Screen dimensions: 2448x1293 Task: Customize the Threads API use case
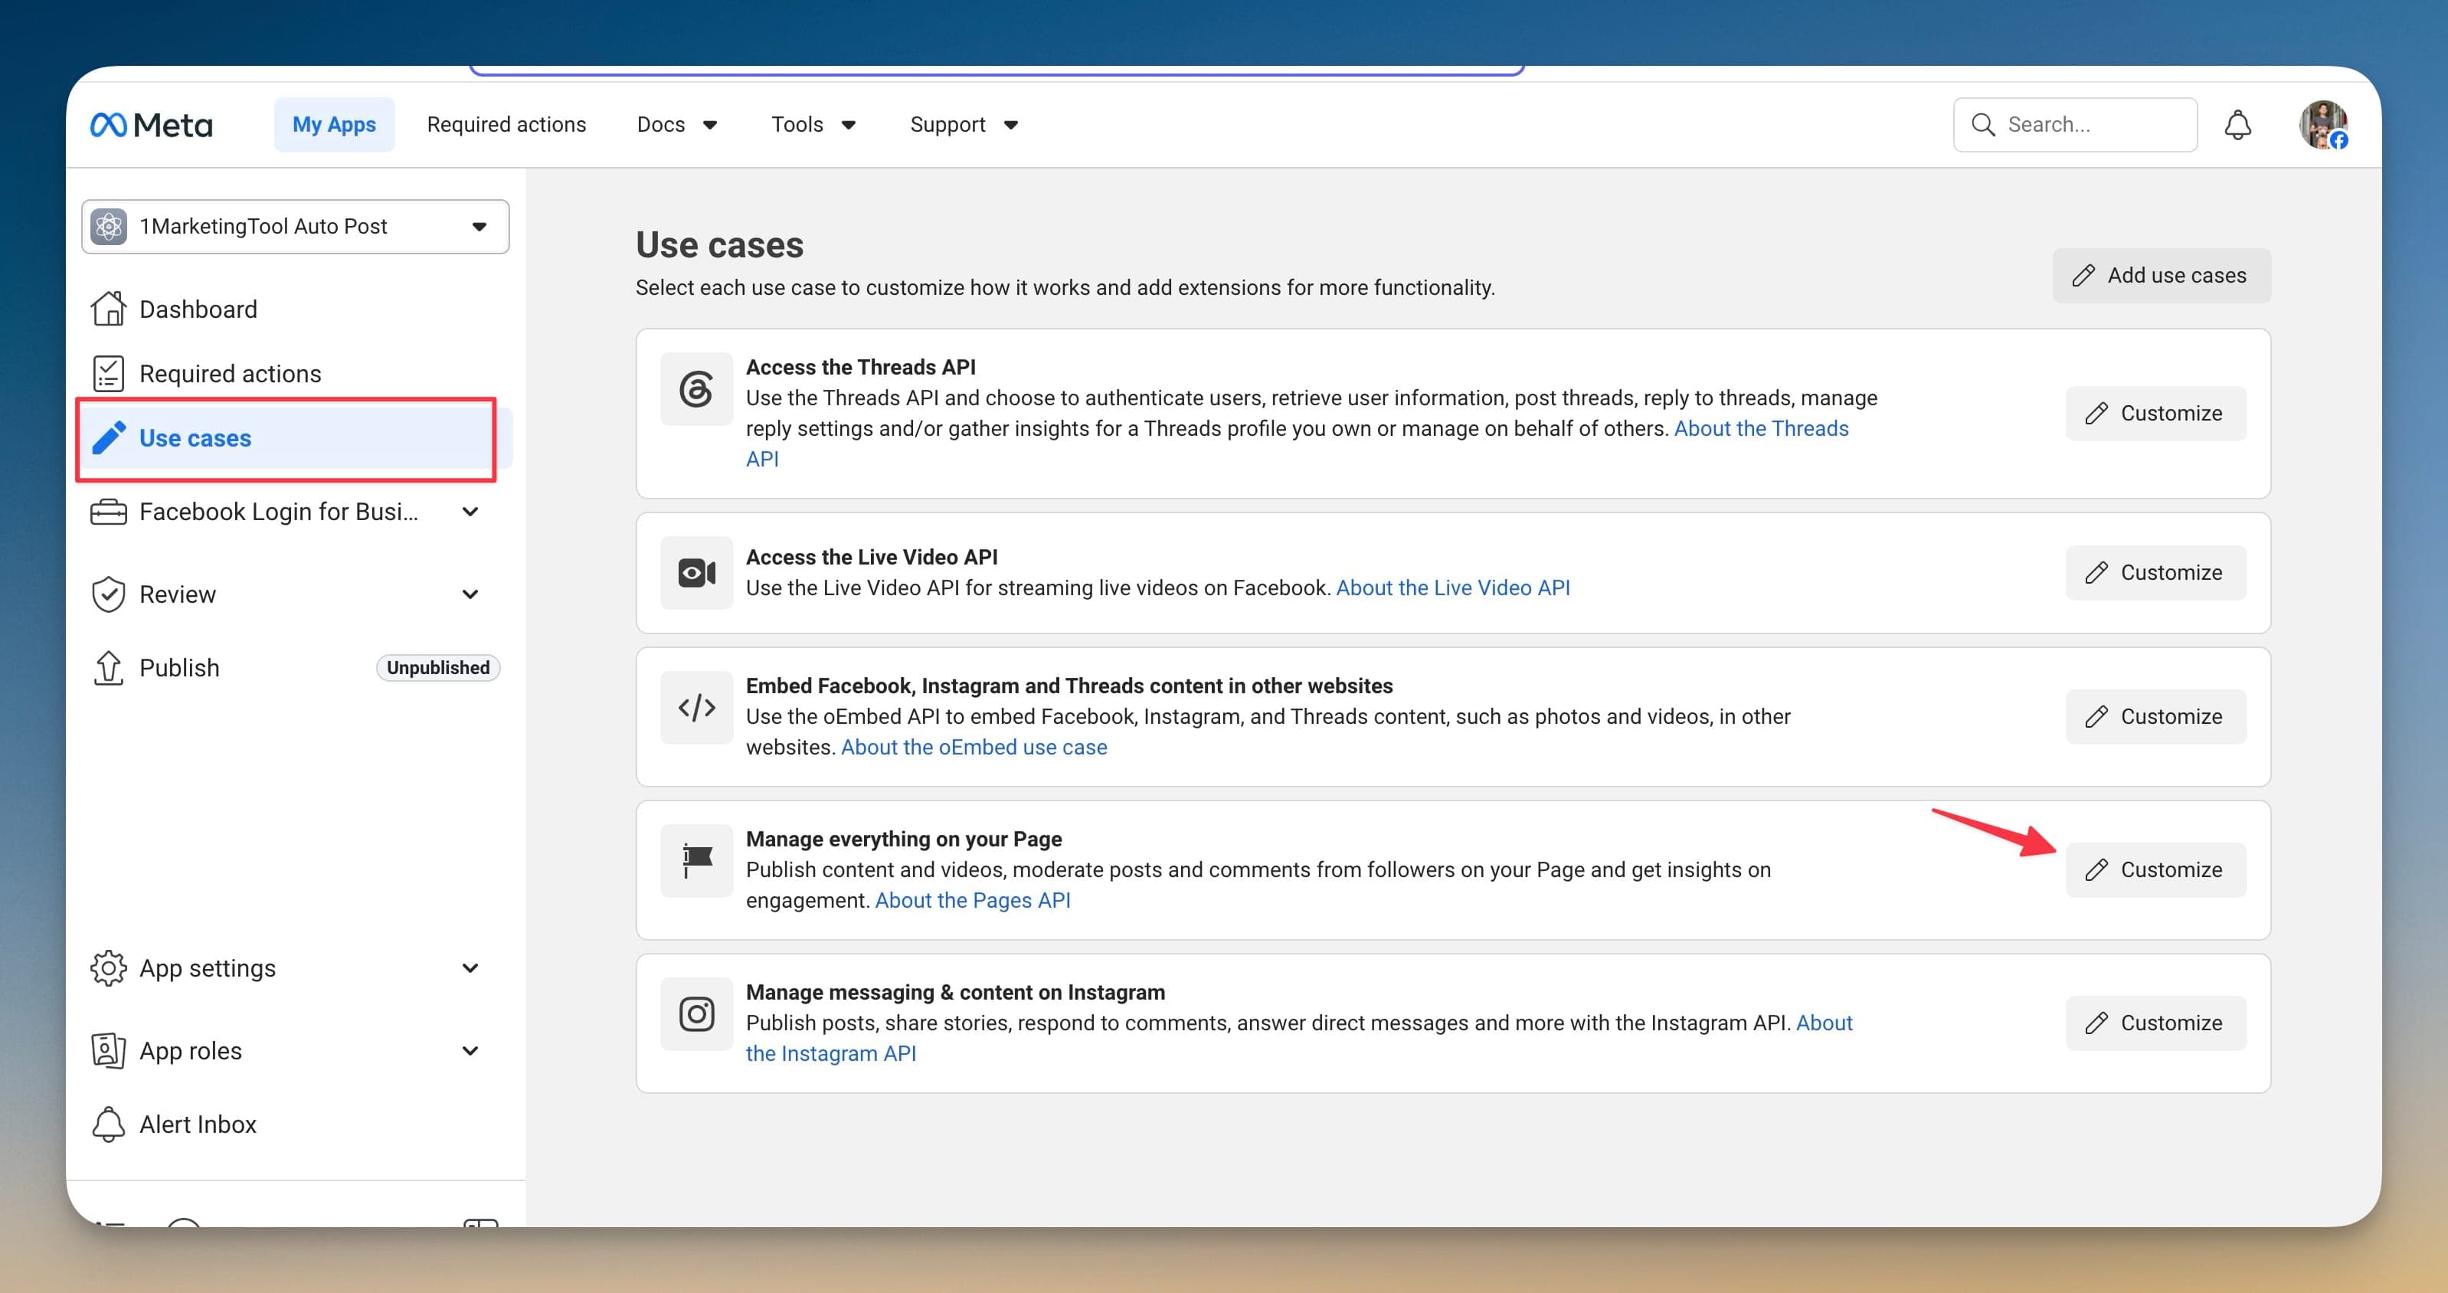click(2155, 414)
